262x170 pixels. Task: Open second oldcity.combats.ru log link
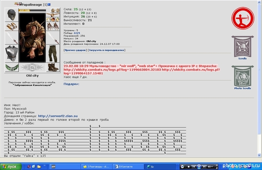[x=141, y=72]
